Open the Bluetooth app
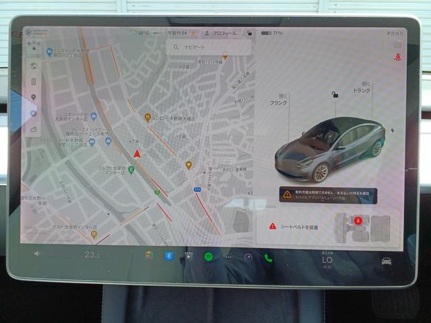The height and width of the screenshot is (323, 431). [169, 256]
